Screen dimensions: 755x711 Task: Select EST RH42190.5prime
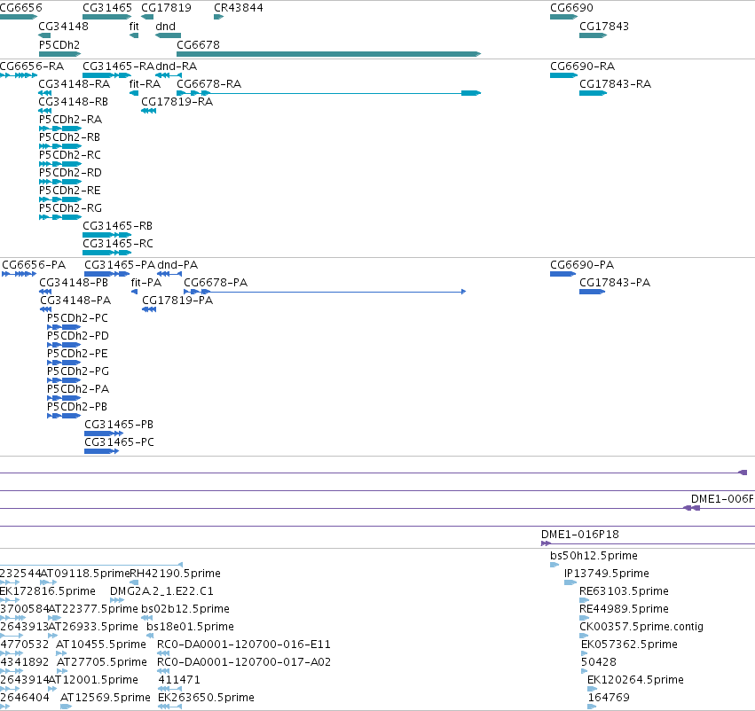[x=176, y=574]
